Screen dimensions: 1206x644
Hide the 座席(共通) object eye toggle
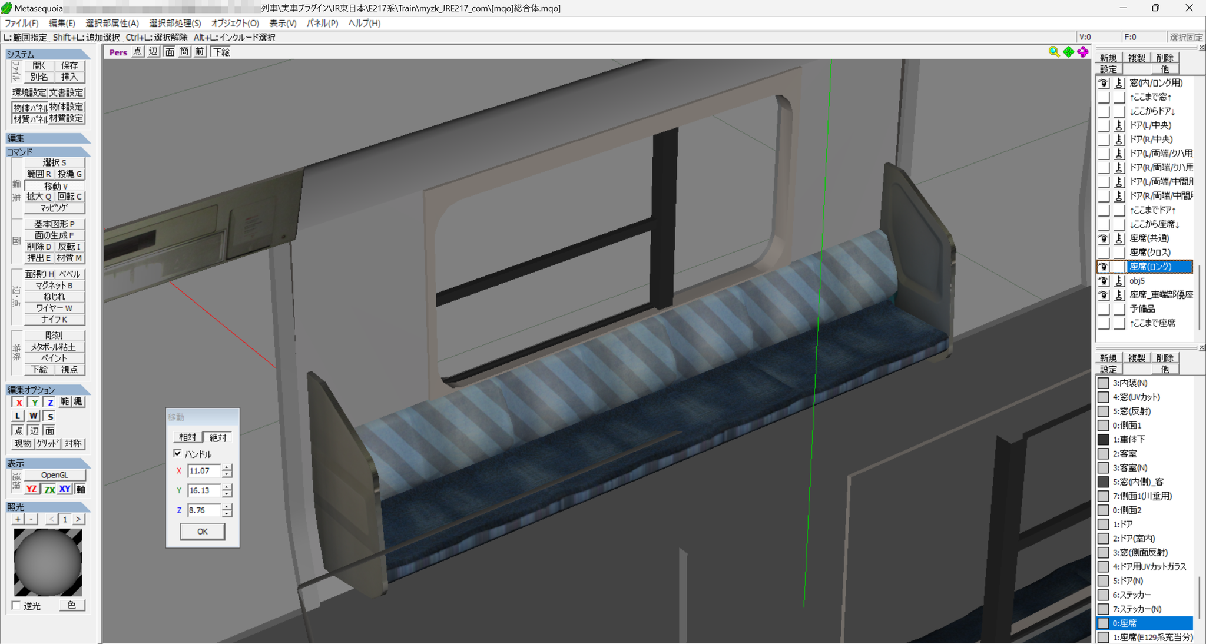point(1104,238)
